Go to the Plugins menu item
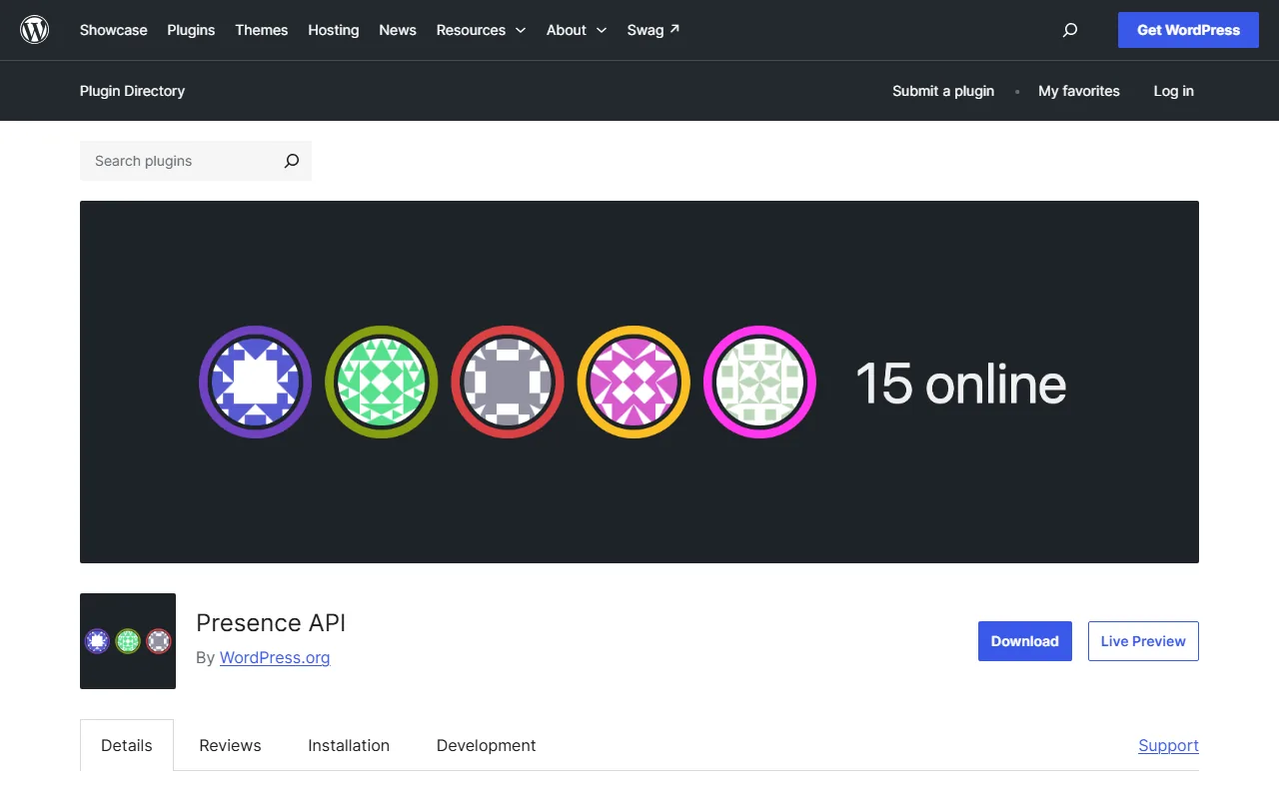The height and width of the screenshot is (799, 1279). [x=191, y=30]
